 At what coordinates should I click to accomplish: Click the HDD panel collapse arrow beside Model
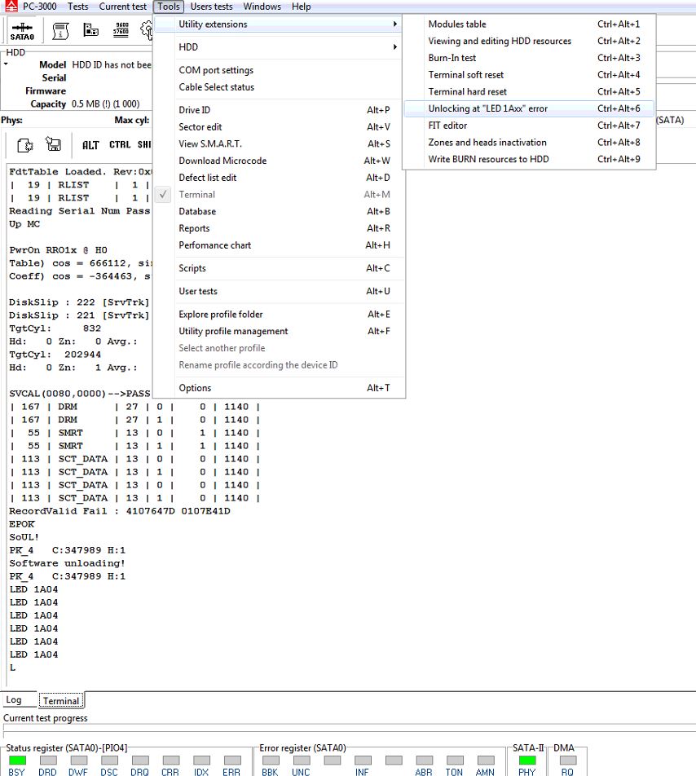click(6, 64)
